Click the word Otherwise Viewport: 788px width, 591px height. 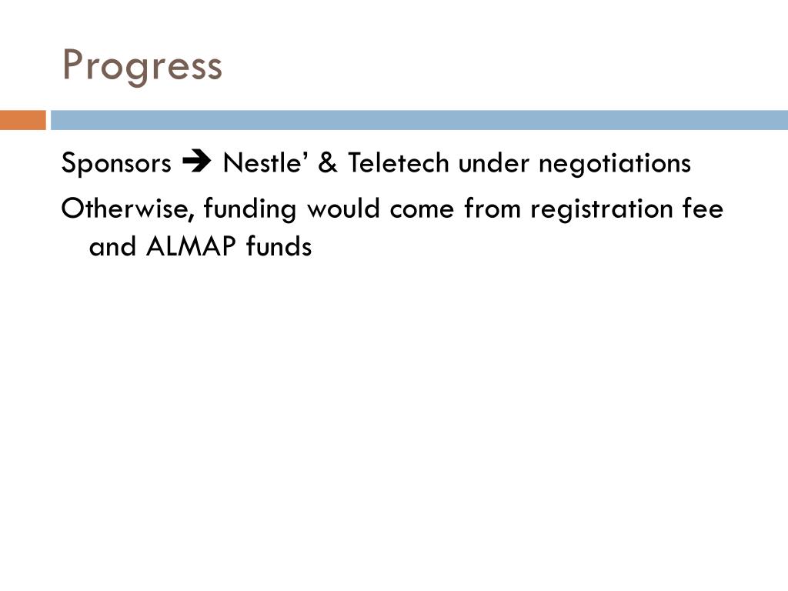point(128,208)
